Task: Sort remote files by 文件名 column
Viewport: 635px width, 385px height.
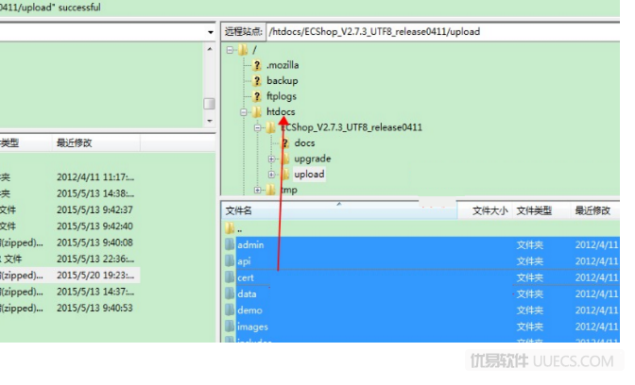Action: tap(339, 210)
